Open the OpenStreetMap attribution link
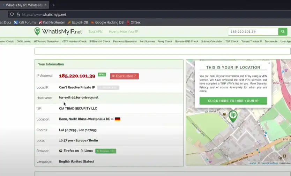The height and width of the screenshot is (176, 291). click(x=269, y=163)
